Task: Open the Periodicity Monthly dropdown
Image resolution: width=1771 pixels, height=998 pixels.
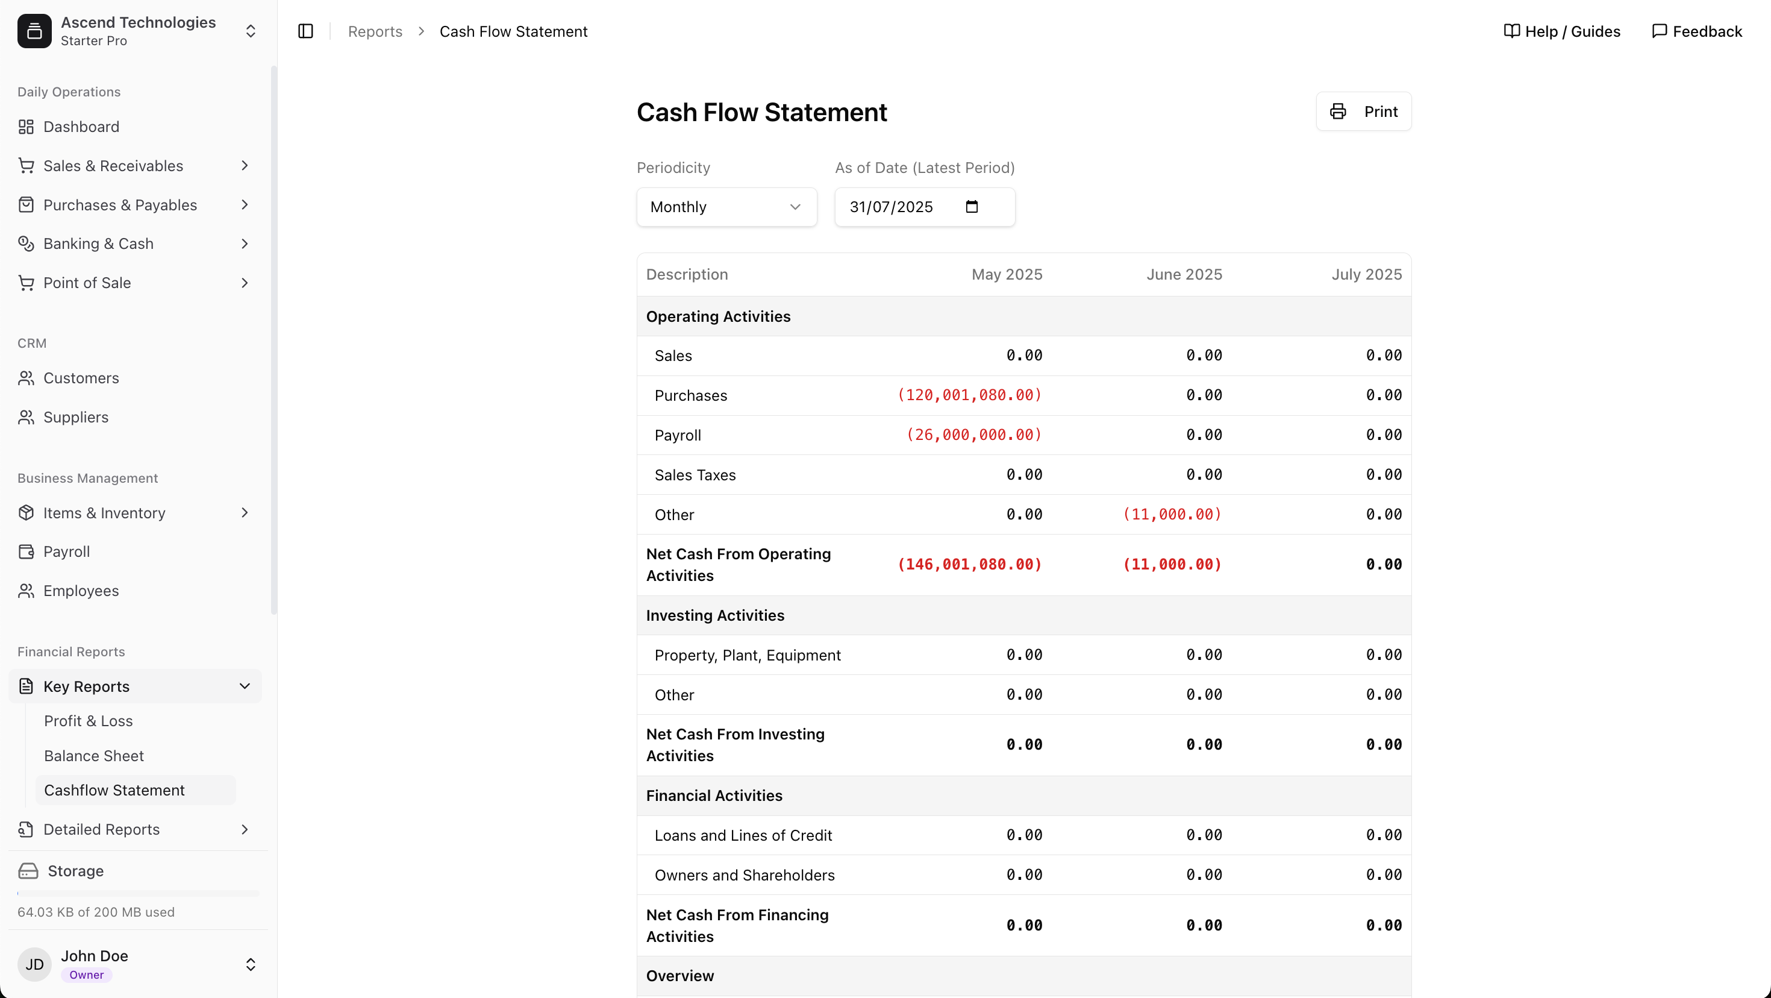Action: click(x=726, y=207)
